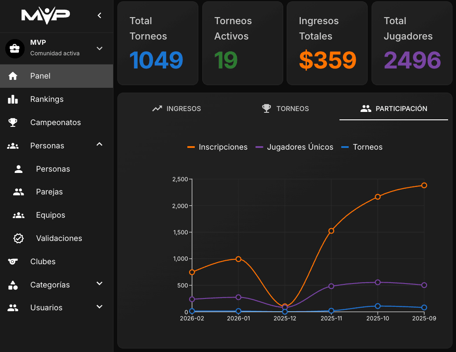The height and width of the screenshot is (352, 456).
Task: Click the Total Jugadores stat card
Action: coord(412,43)
